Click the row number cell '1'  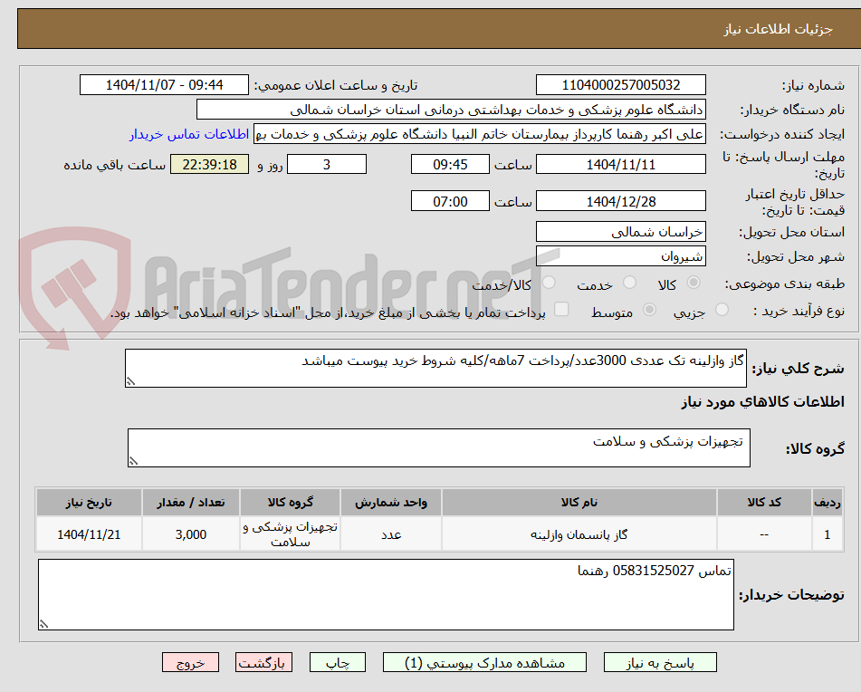point(827,534)
